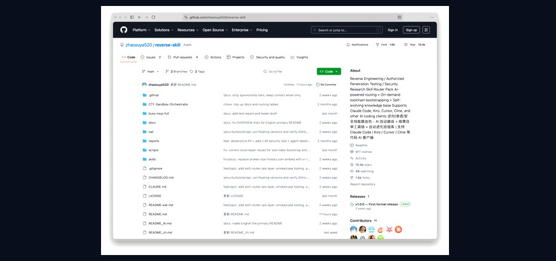Open the kali folder name
This screenshot has width=556, height=261.
point(151,132)
